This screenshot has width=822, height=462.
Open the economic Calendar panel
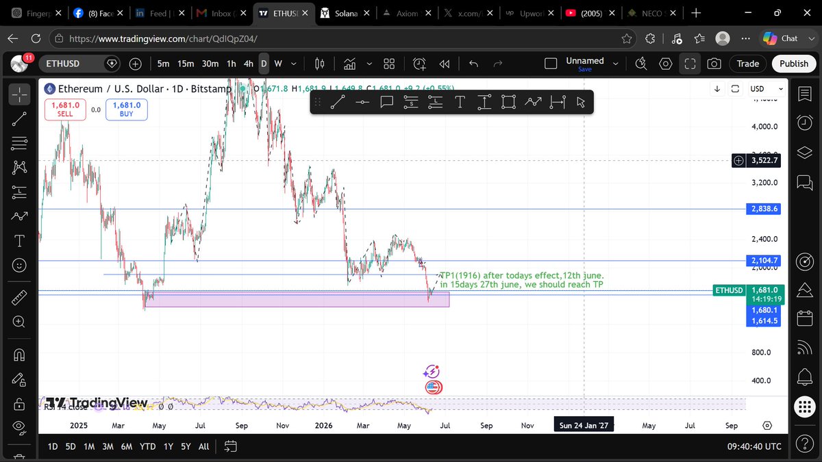[x=804, y=320]
